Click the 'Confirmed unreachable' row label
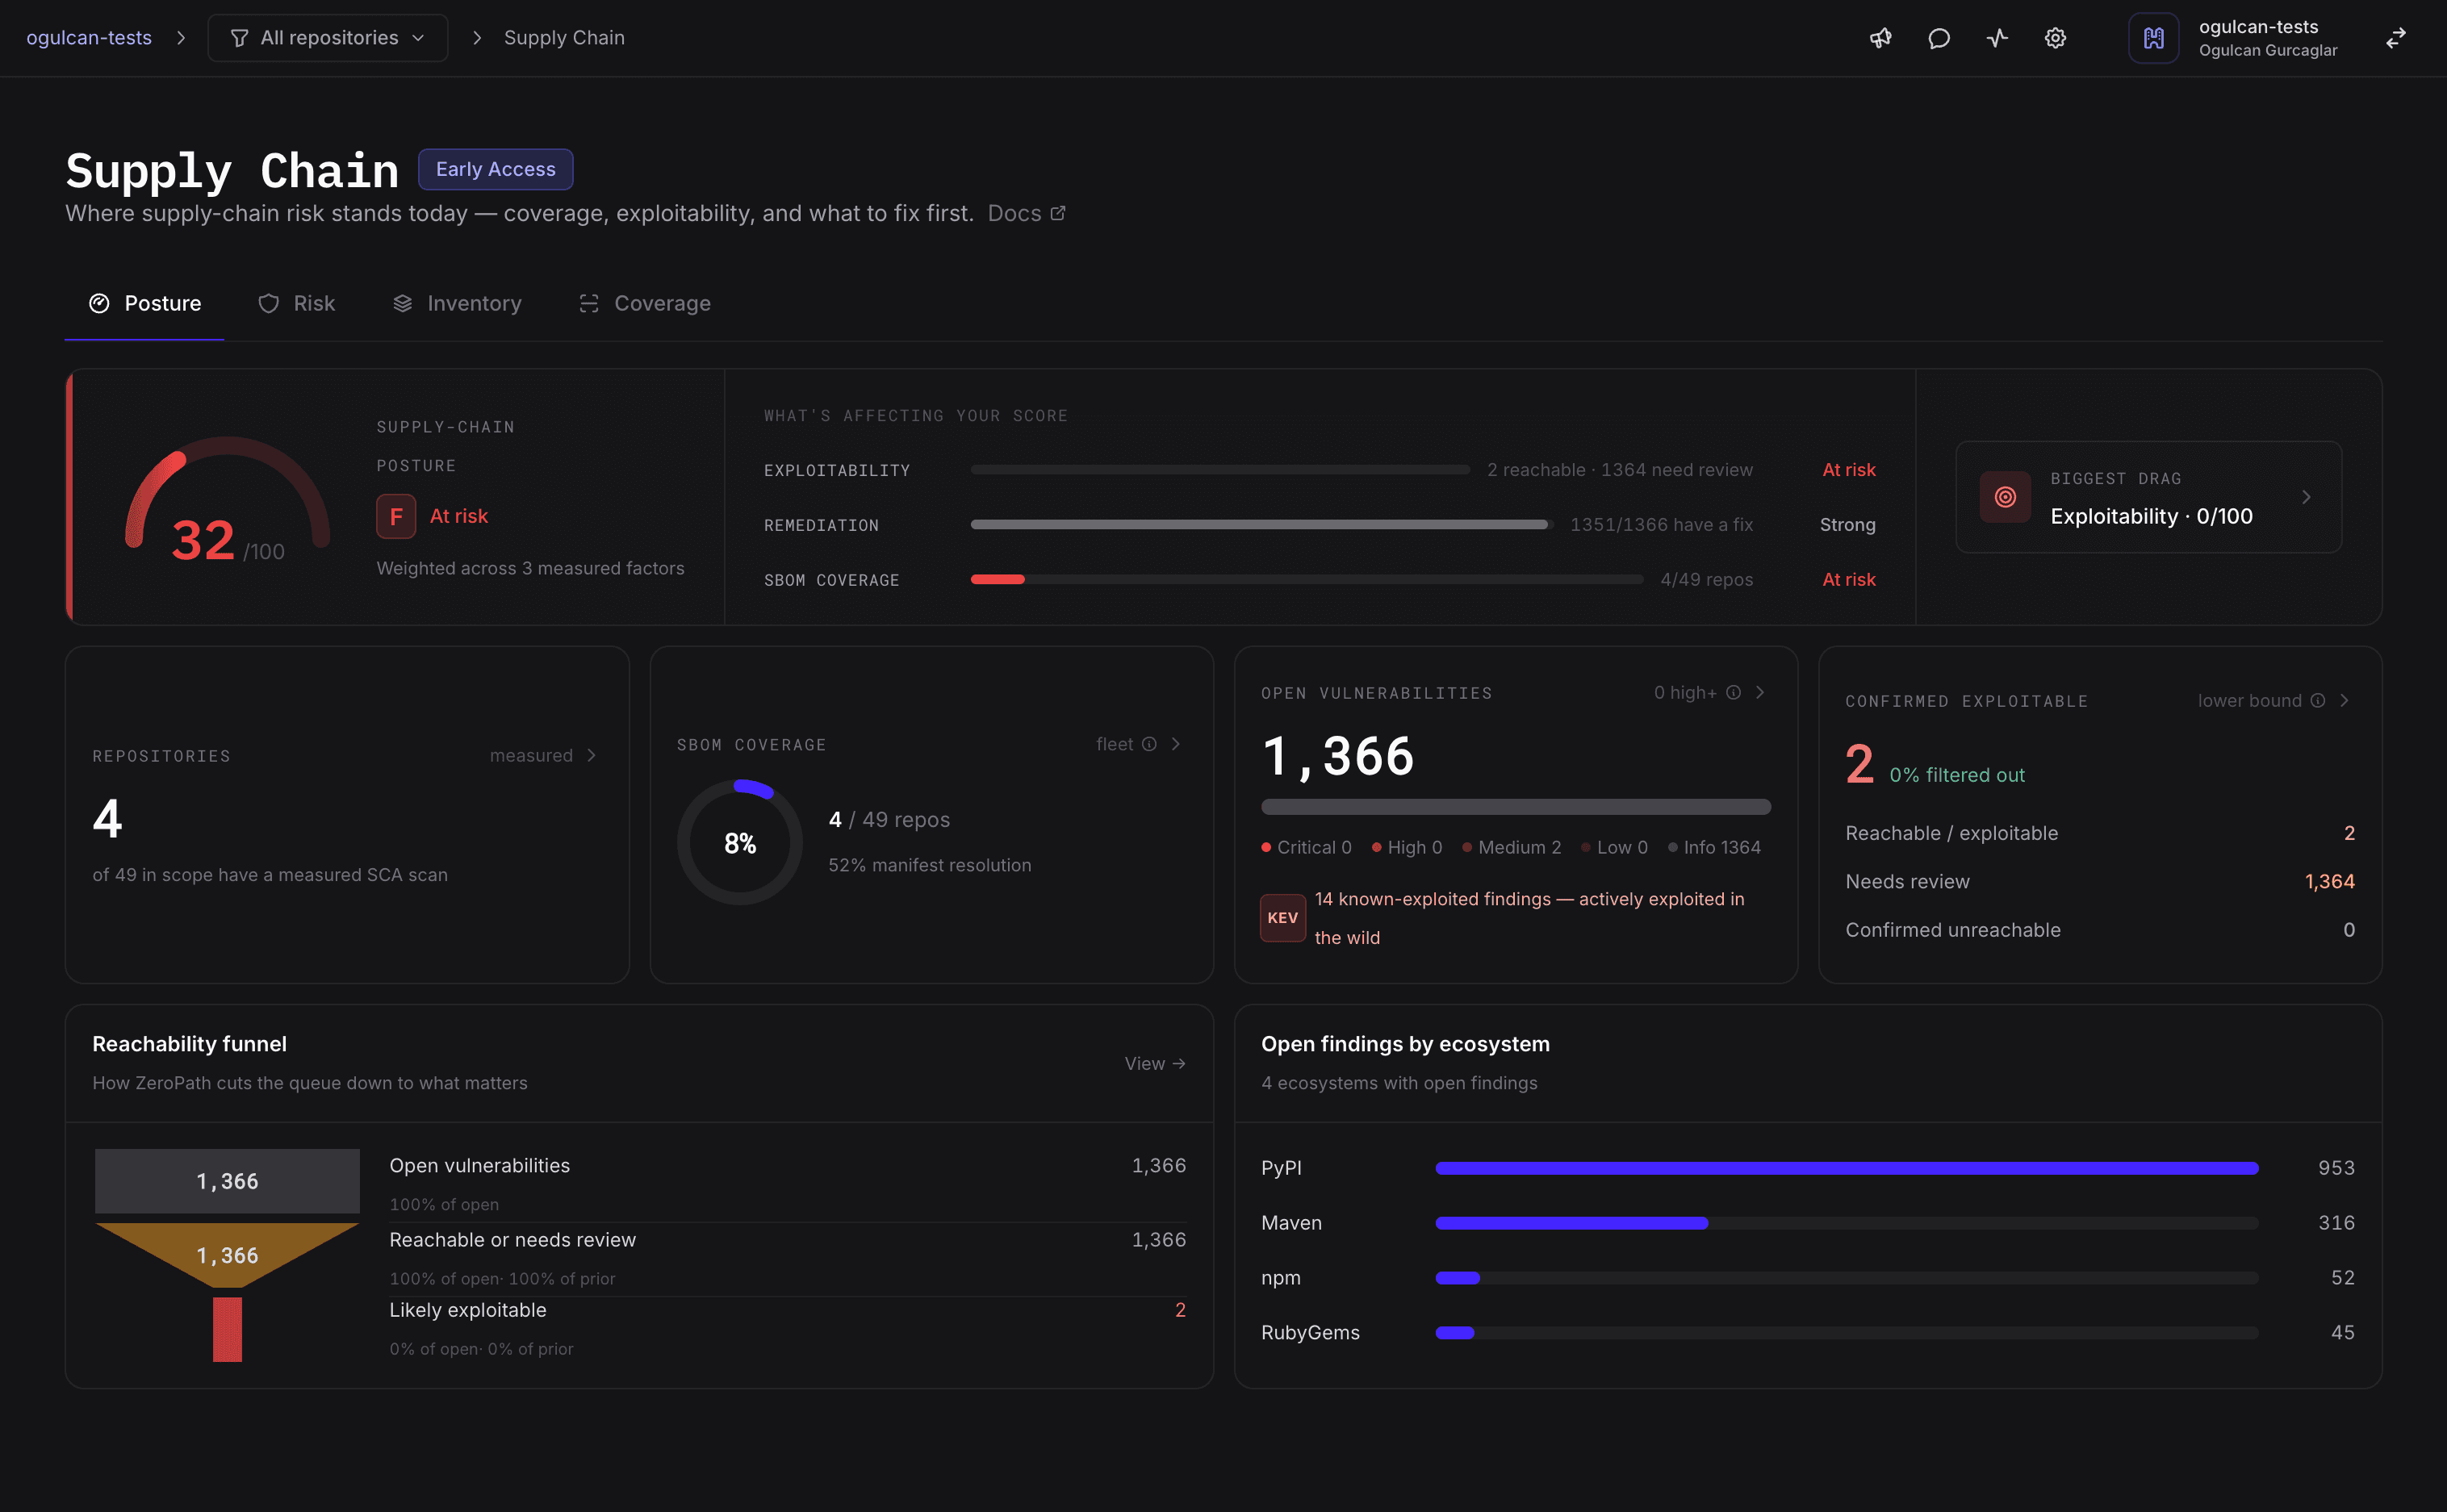Screen dimensions: 2447x1512 [x=1952, y=930]
